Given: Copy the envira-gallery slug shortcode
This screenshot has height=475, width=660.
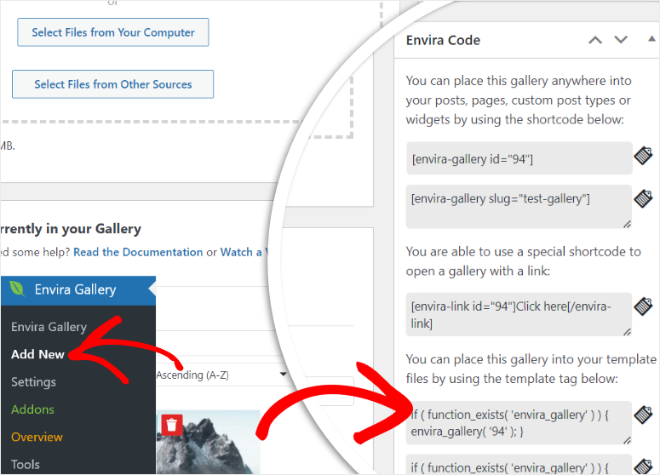Looking at the screenshot, I should [644, 198].
